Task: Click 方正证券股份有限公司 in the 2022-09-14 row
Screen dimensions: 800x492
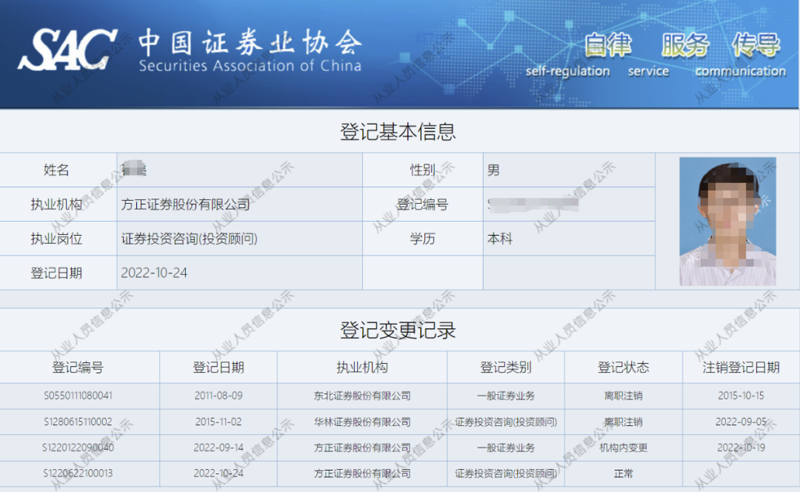Action: [362, 448]
